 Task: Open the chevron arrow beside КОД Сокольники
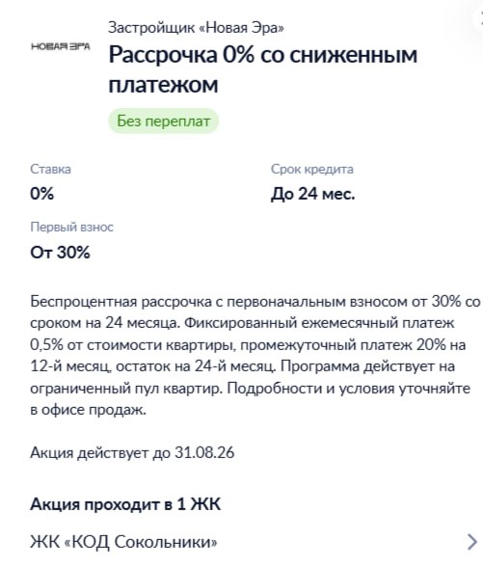(472, 542)
